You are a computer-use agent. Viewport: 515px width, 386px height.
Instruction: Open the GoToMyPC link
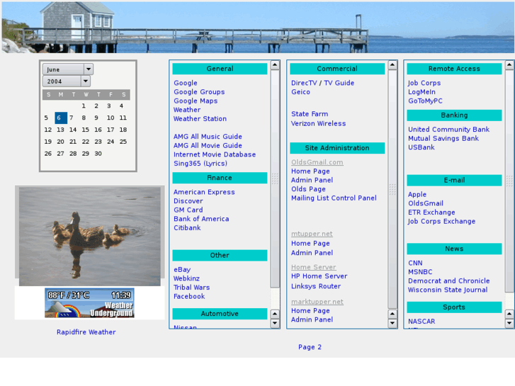tap(425, 101)
